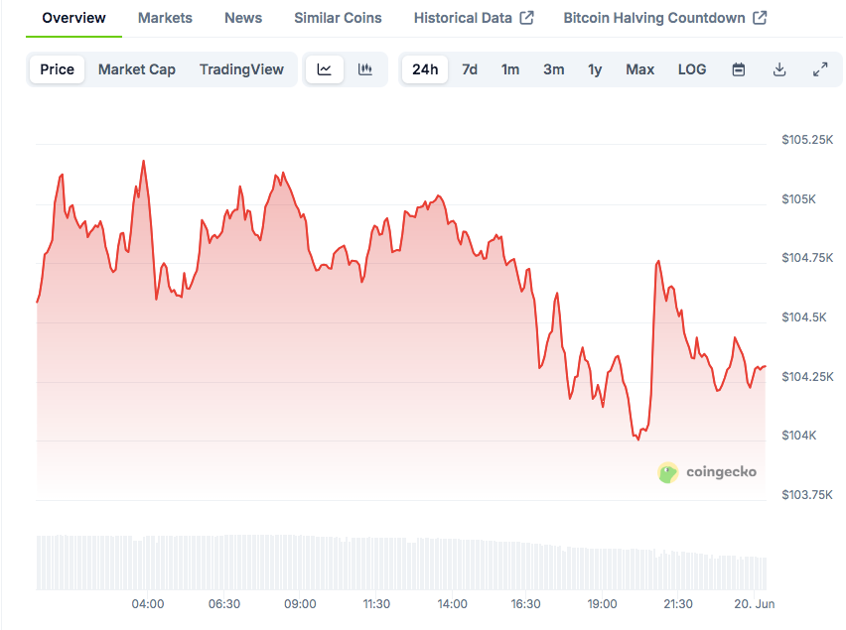Toggle the LOG scale option
846x630 pixels.
[x=692, y=69]
